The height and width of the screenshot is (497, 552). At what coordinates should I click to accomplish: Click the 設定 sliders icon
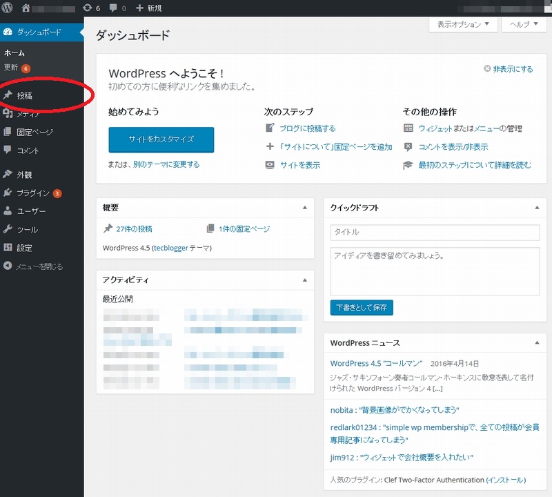(x=8, y=248)
